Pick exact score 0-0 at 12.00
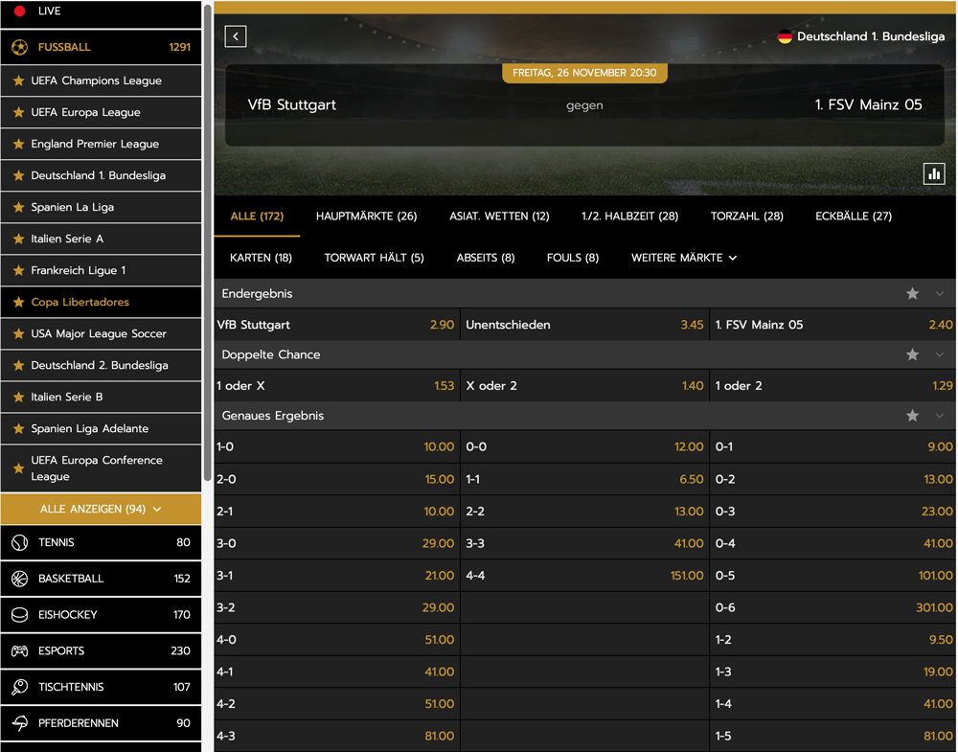This screenshot has width=958, height=752. (584, 447)
